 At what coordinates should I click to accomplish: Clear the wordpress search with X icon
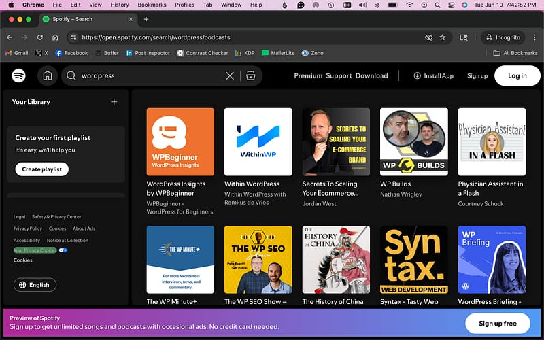click(230, 75)
